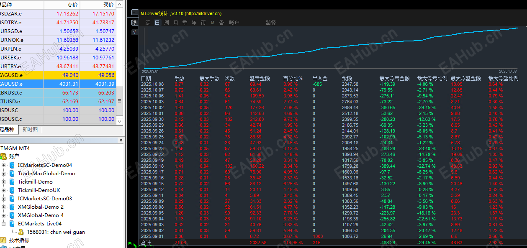Click the 2347.58 balance value
This screenshot has width=527, height=248.
[x=350, y=84]
